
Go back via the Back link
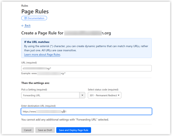27,26
